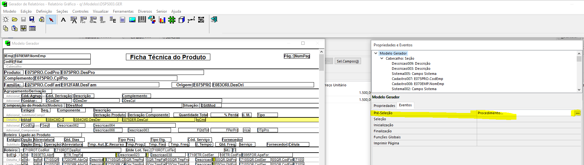Switch to the Eventos tab

(405, 105)
